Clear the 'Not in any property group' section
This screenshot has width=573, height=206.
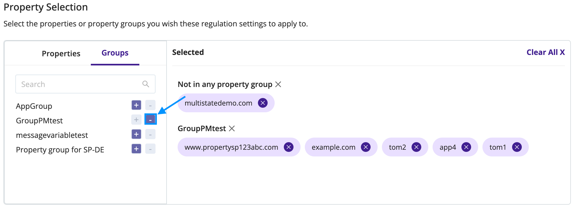click(x=278, y=85)
